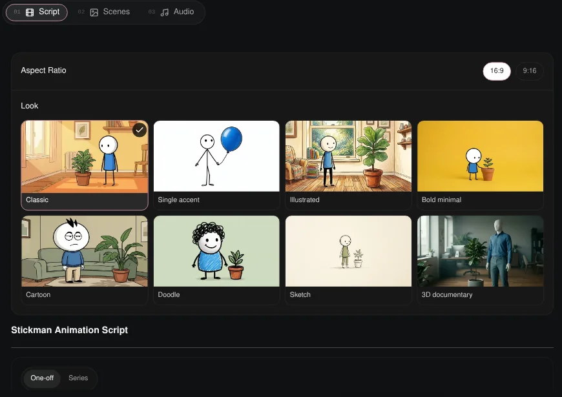This screenshot has height=397, width=562.
Task: Click the checkmark badge on Classic look
Action: click(140, 130)
